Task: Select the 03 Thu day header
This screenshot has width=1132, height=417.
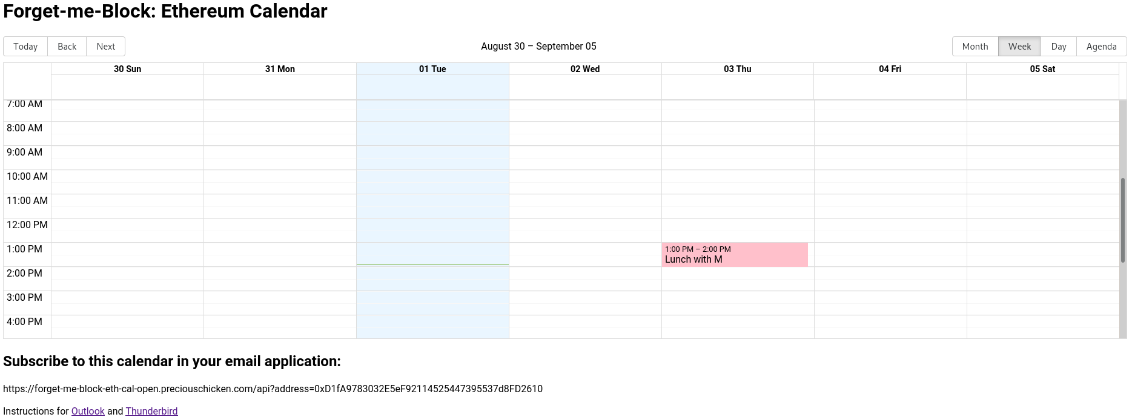Action: [738, 69]
